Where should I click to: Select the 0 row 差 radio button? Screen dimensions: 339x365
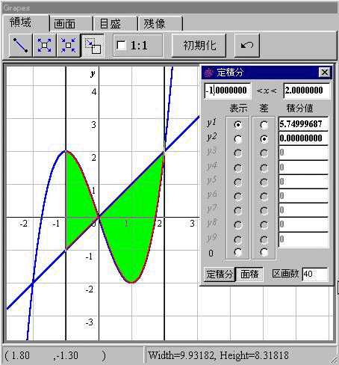point(264,252)
